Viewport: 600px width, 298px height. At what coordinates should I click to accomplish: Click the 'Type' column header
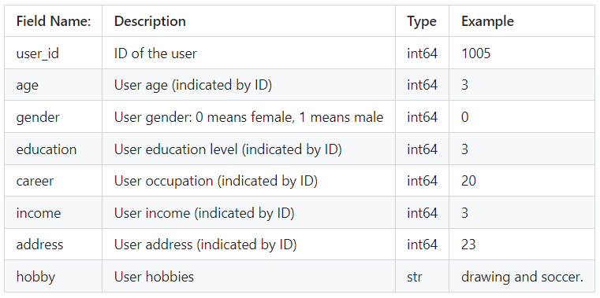(x=422, y=21)
